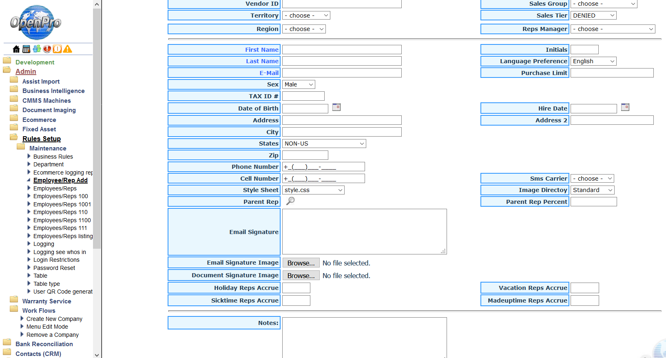The width and height of the screenshot is (666, 358).
Task: Expand the Development folder in sidebar
Action: [x=35, y=62]
